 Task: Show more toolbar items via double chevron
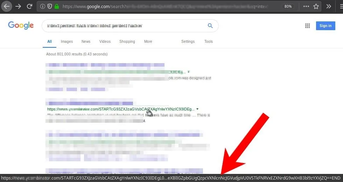[329, 6]
